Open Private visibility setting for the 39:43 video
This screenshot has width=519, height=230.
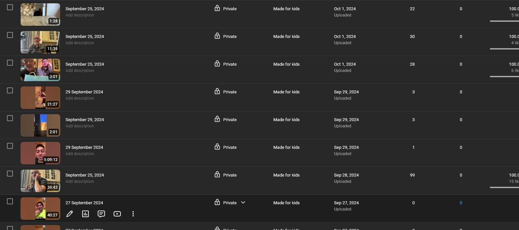(230, 175)
